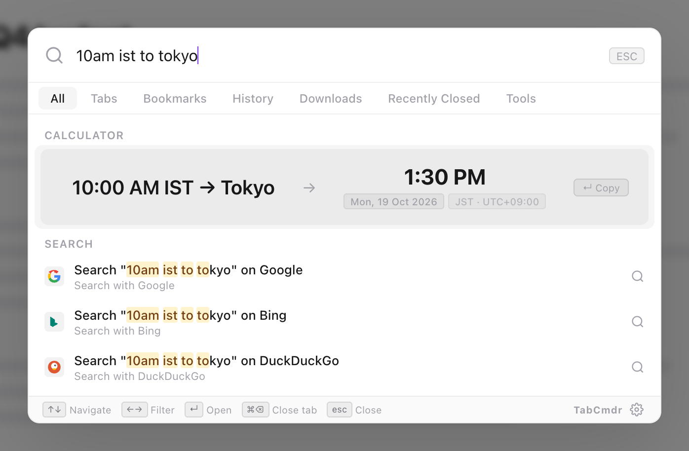The height and width of the screenshot is (451, 689).
Task: Copy the converted time result
Action: pyautogui.click(x=601, y=188)
